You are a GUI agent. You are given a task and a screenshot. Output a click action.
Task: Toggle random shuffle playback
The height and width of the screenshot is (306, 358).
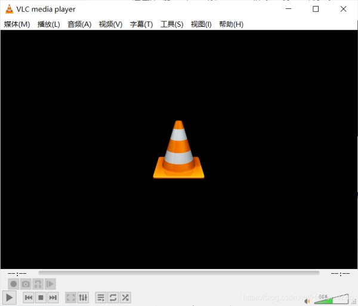pyautogui.click(x=125, y=298)
